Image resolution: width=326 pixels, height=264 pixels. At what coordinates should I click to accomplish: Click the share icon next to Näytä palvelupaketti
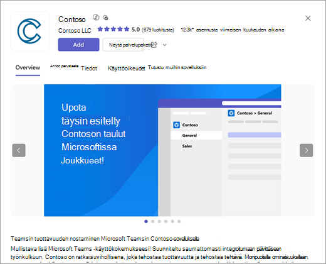click(x=154, y=45)
